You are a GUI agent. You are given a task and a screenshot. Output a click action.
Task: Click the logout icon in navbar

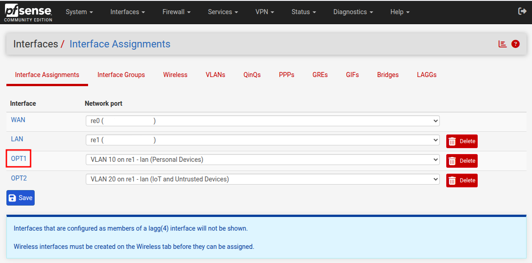(522, 11)
